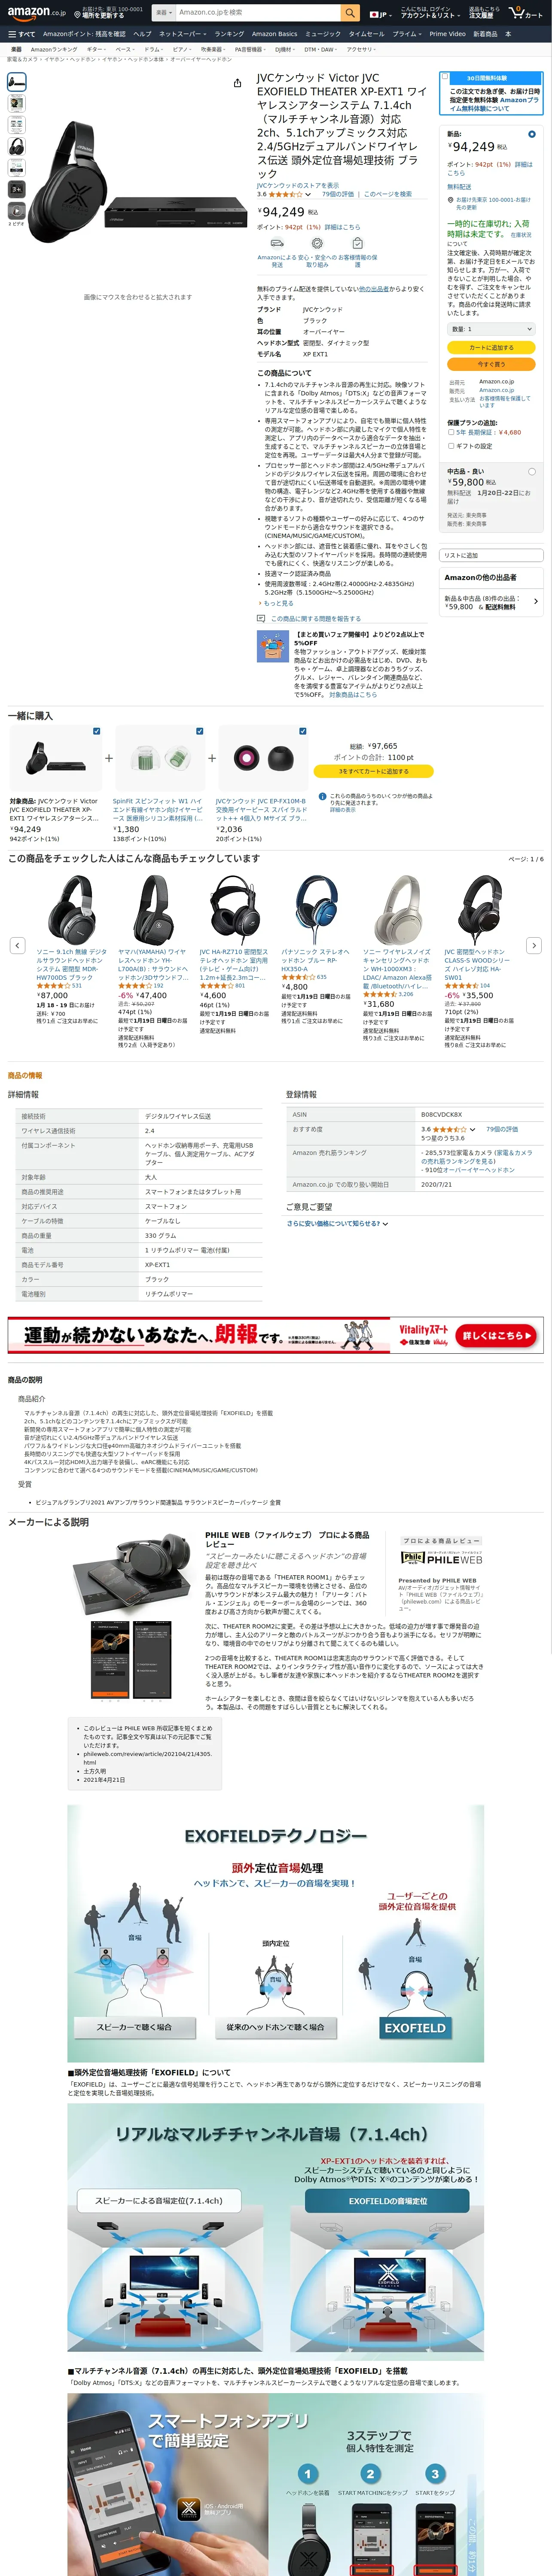Click the report-a-problem speech bubble icon
This screenshot has height=2576, width=552.
tap(261, 619)
